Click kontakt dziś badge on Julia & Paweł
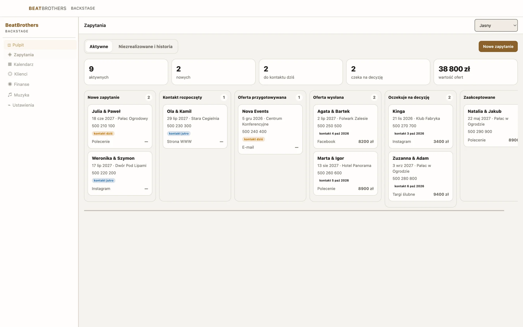Image resolution: width=523 pixels, height=327 pixels. tap(103, 133)
